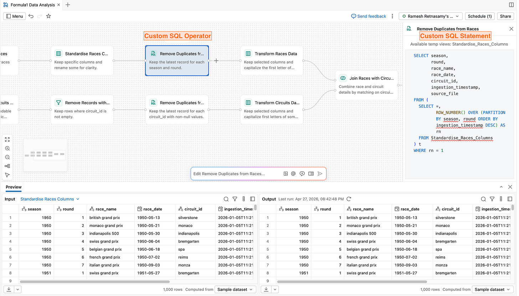The width and height of the screenshot is (519, 296).
Task: Fit the canvas to view
Action: click(7, 139)
